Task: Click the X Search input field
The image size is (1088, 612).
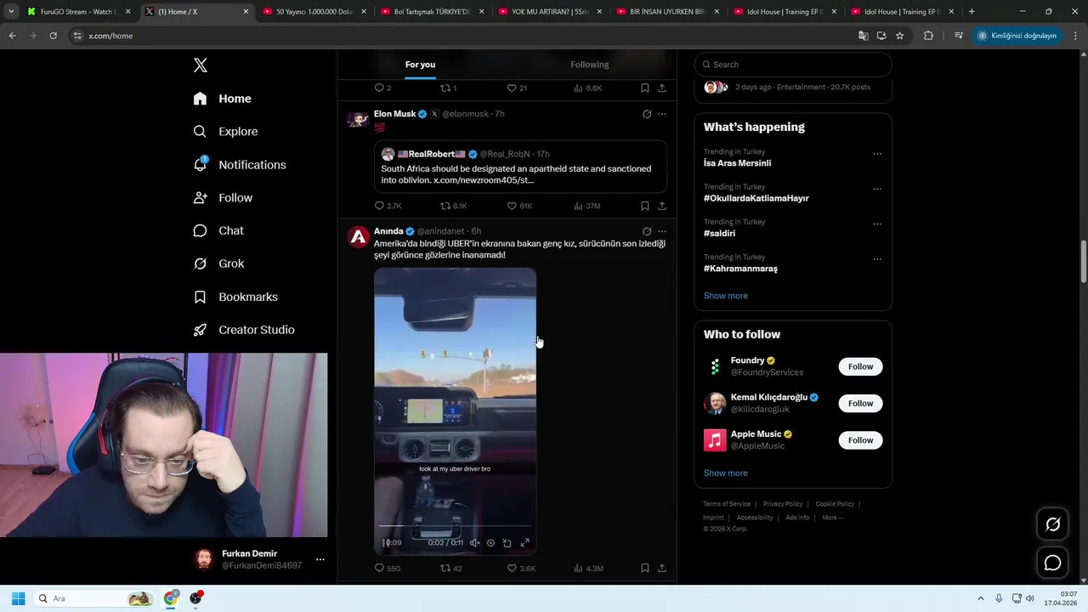Action: pyautogui.click(x=793, y=65)
